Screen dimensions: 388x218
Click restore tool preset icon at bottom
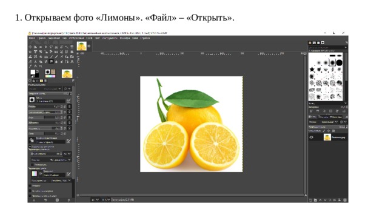click(x=45, y=200)
